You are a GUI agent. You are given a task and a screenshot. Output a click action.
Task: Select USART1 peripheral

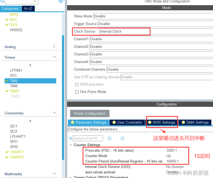pos(17,152)
